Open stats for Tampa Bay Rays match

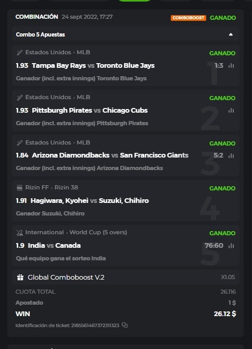[231, 66]
